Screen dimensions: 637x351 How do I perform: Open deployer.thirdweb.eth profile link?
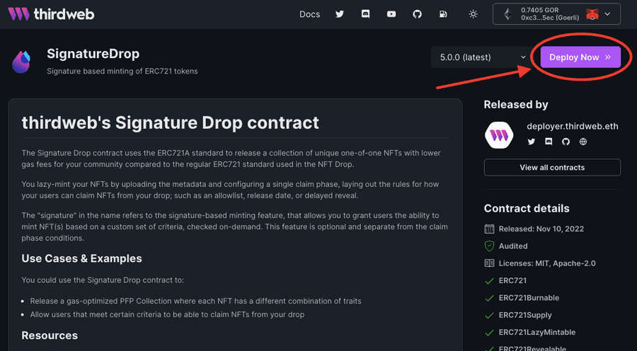click(x=573, y=127)
